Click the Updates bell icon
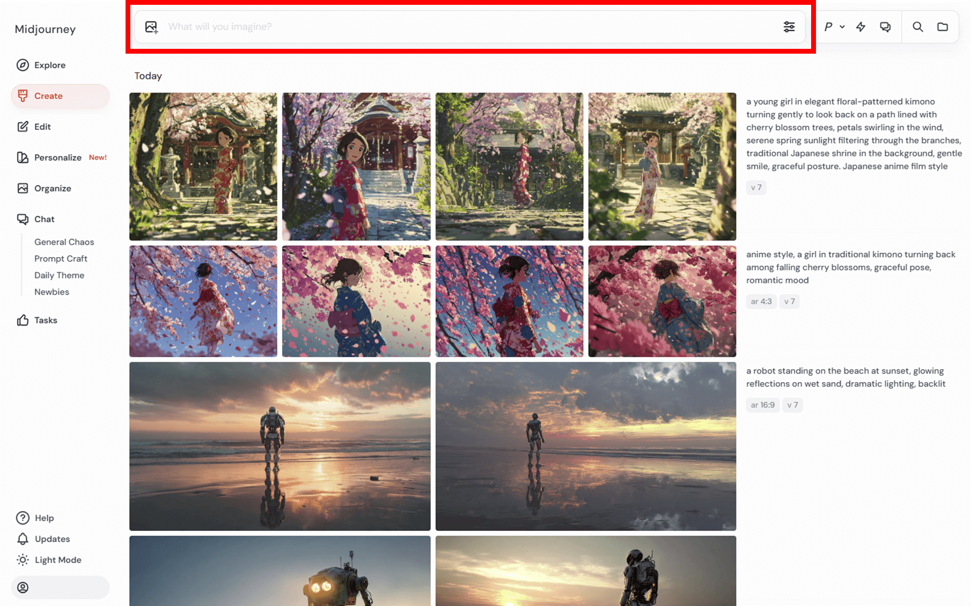This screenshot has width=971, height=606. click(23, 539)
